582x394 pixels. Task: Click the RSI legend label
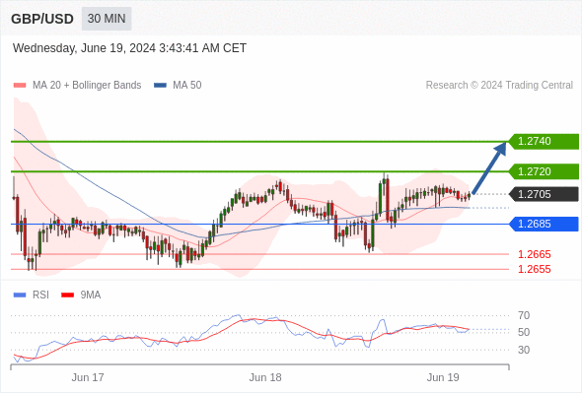[x=40, y=295]
